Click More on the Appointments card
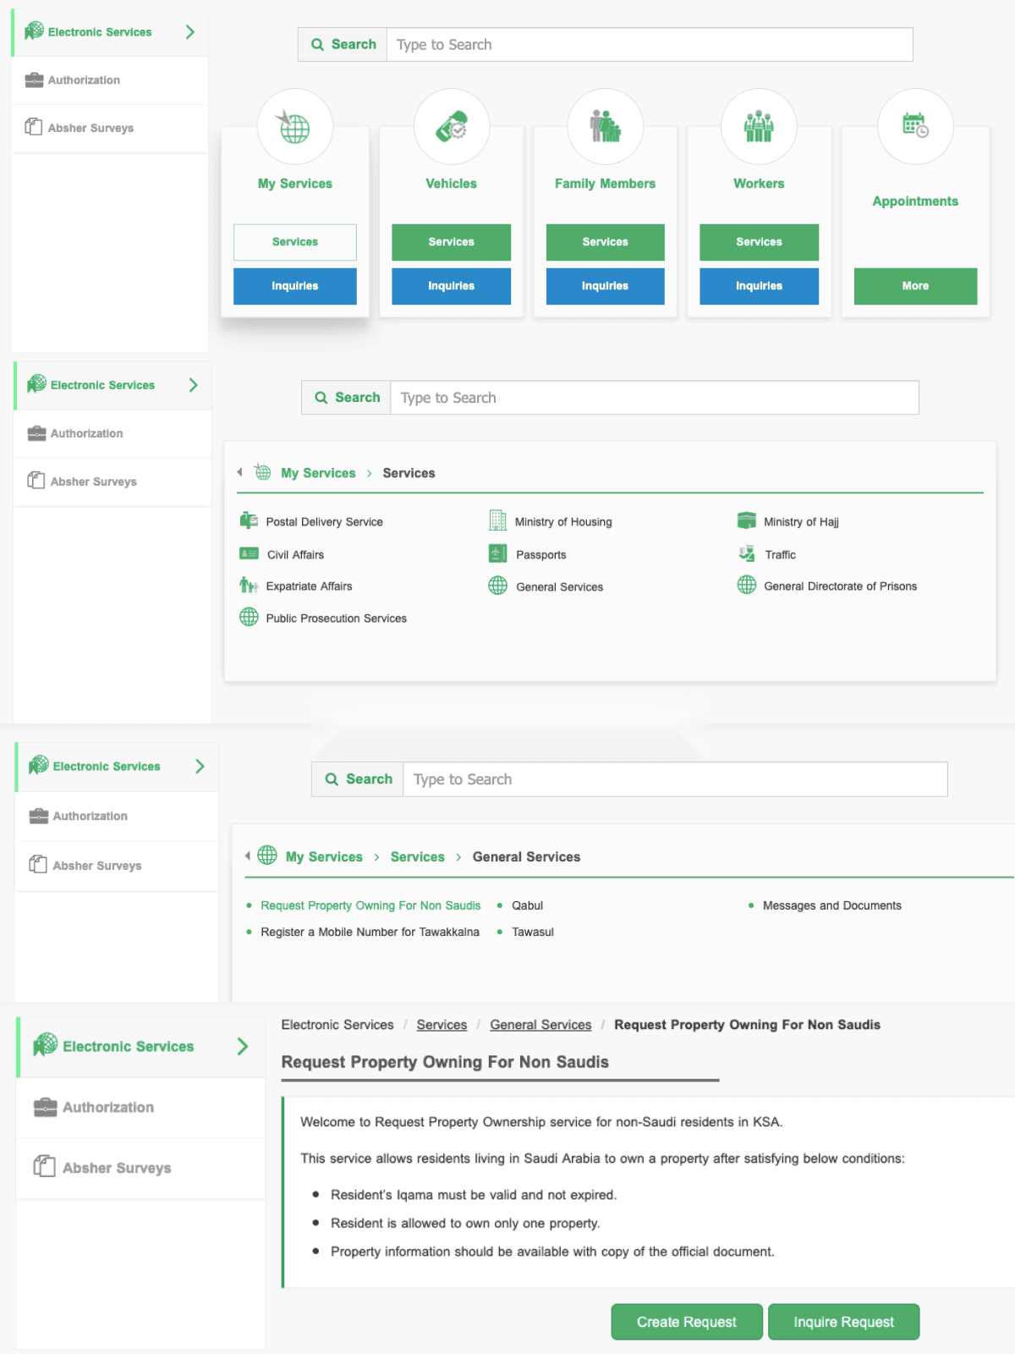Viewport: 1015px width, 1354px height. [915, 286]
